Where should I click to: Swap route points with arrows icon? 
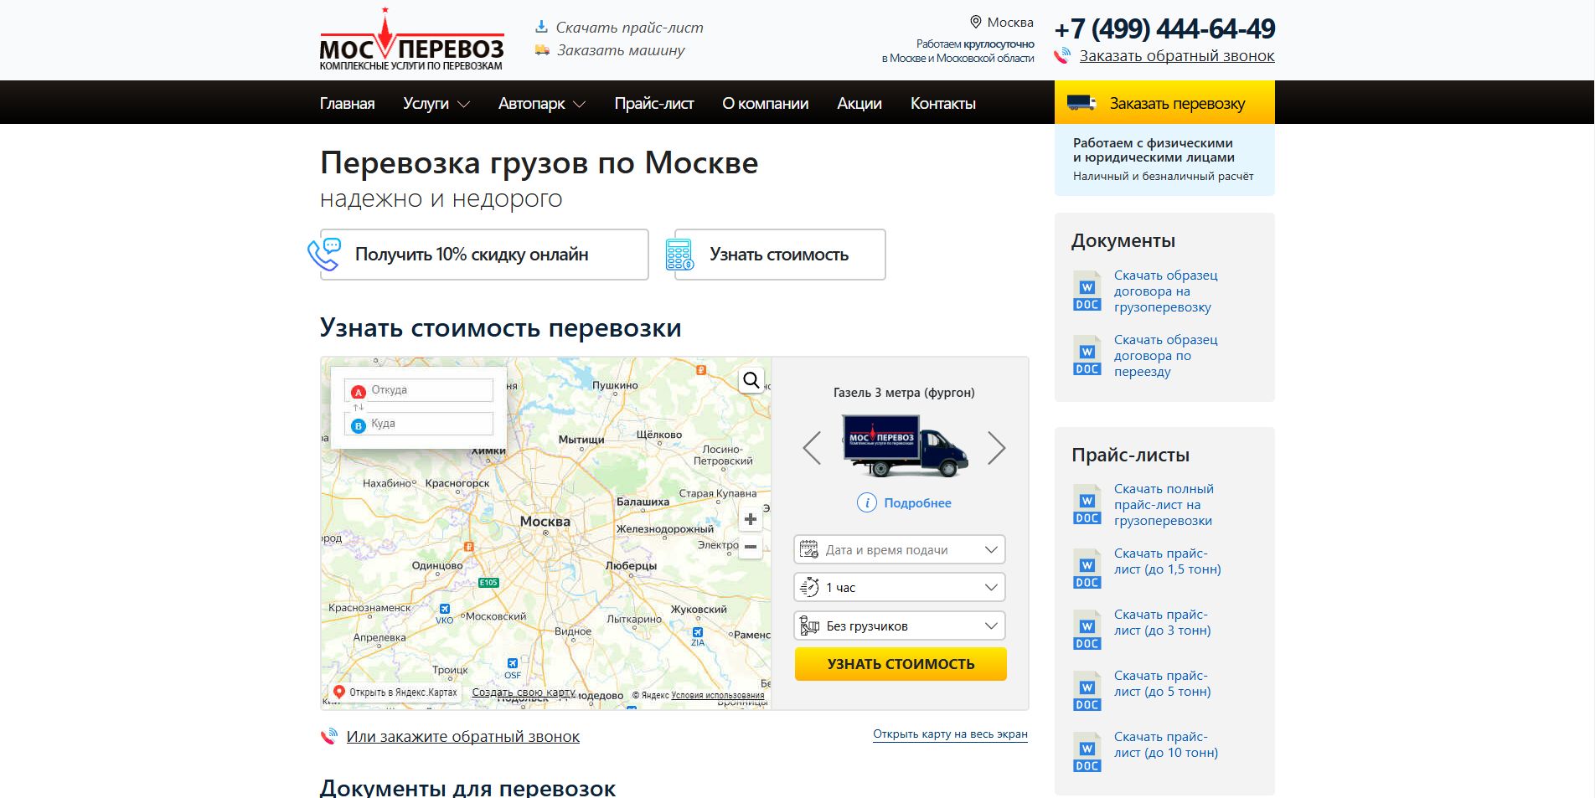(359, 407)
